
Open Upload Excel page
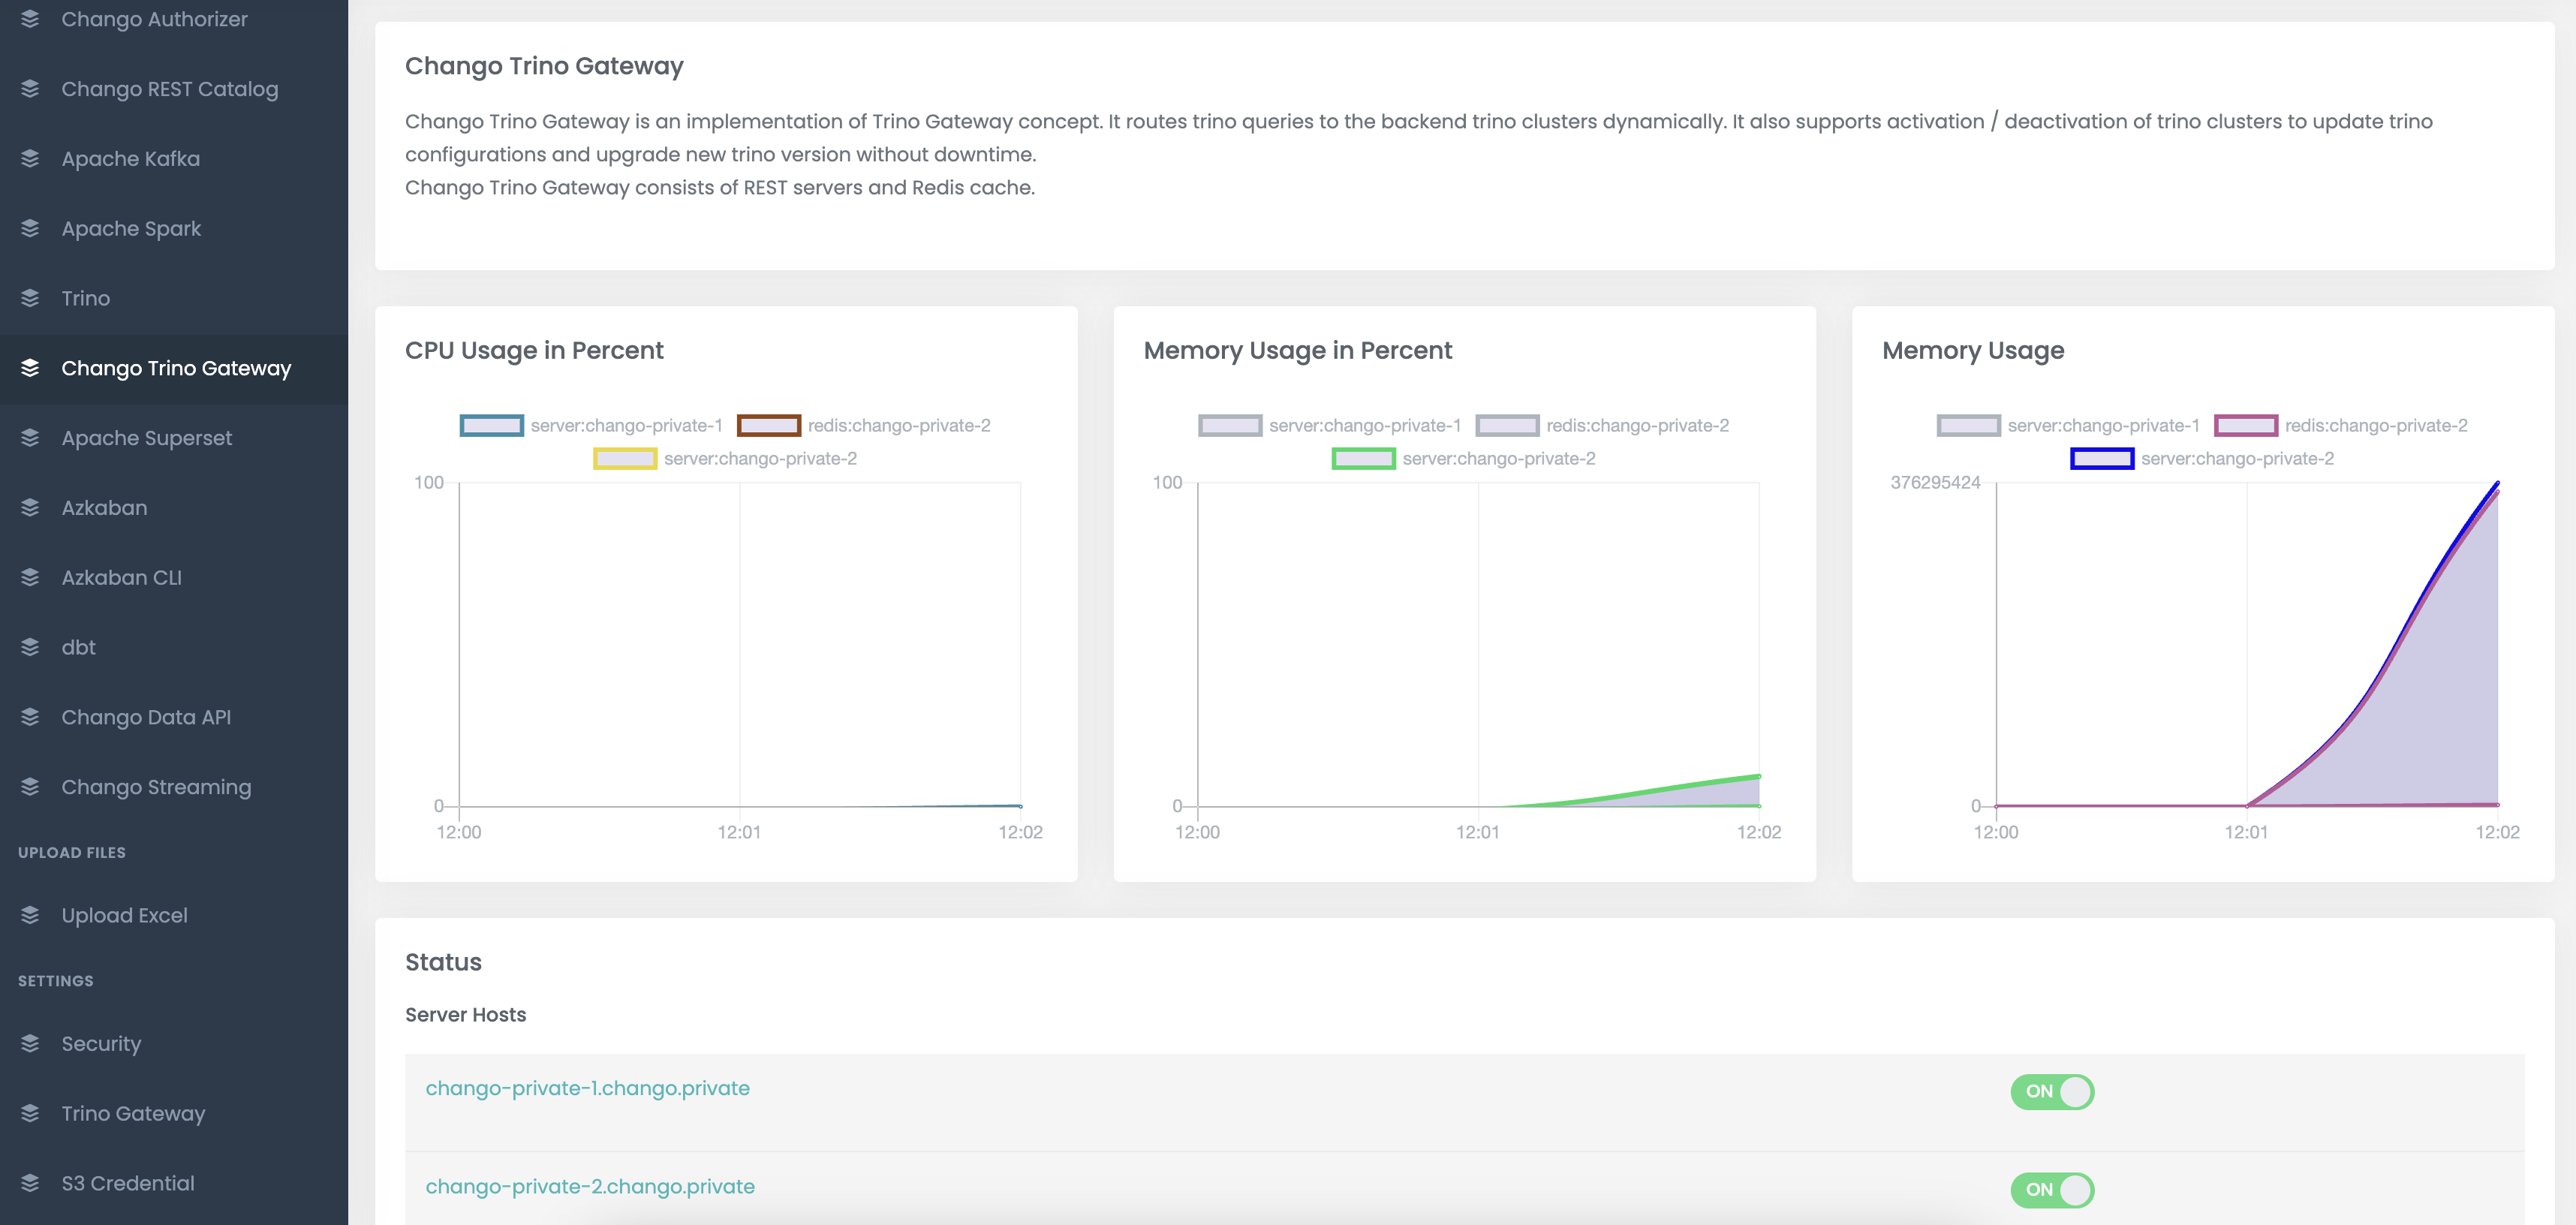pyautogui.click(x=174, y=915)
